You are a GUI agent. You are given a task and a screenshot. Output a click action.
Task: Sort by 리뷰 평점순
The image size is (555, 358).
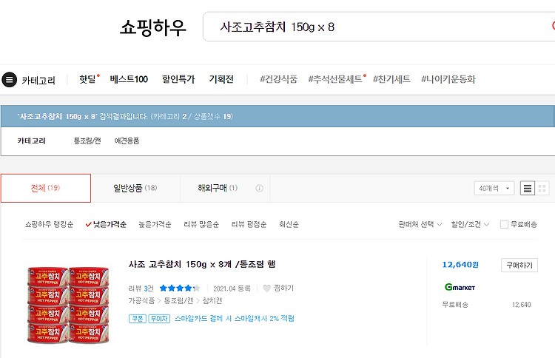pos(249,224)
